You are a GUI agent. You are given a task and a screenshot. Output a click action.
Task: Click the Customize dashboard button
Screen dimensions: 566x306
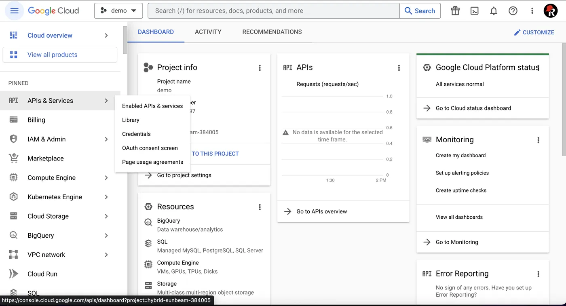(534, 32)
